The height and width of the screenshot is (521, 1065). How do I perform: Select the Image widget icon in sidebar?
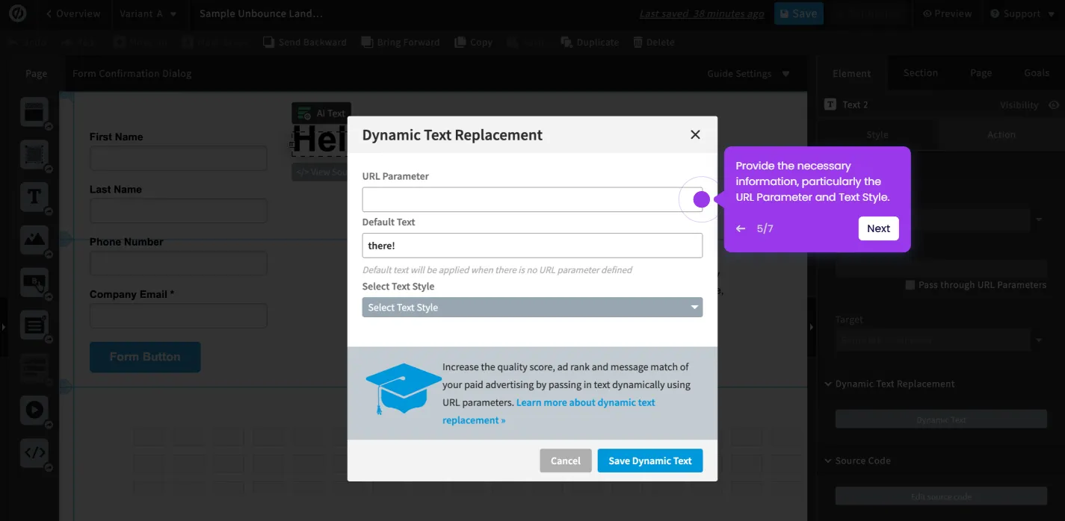[x=34, y=240]
